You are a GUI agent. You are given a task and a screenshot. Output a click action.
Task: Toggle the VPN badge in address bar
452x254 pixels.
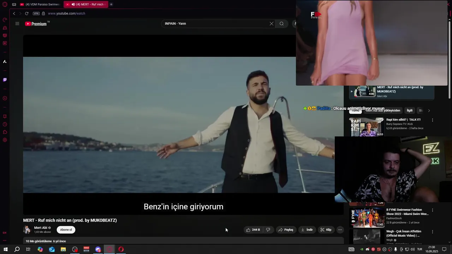(x=36, y=13)
